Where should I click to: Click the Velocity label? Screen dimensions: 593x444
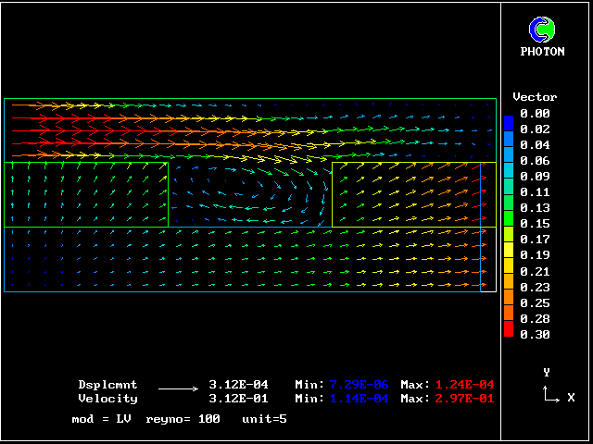tap(107, 399)
